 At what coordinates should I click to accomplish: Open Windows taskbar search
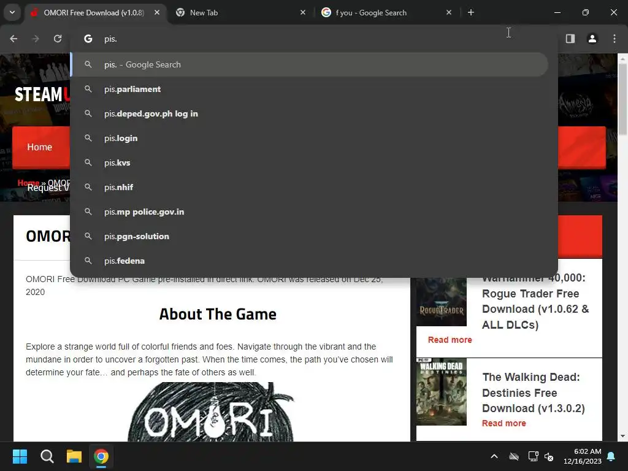pyautogui.click(x=47, y=456)
